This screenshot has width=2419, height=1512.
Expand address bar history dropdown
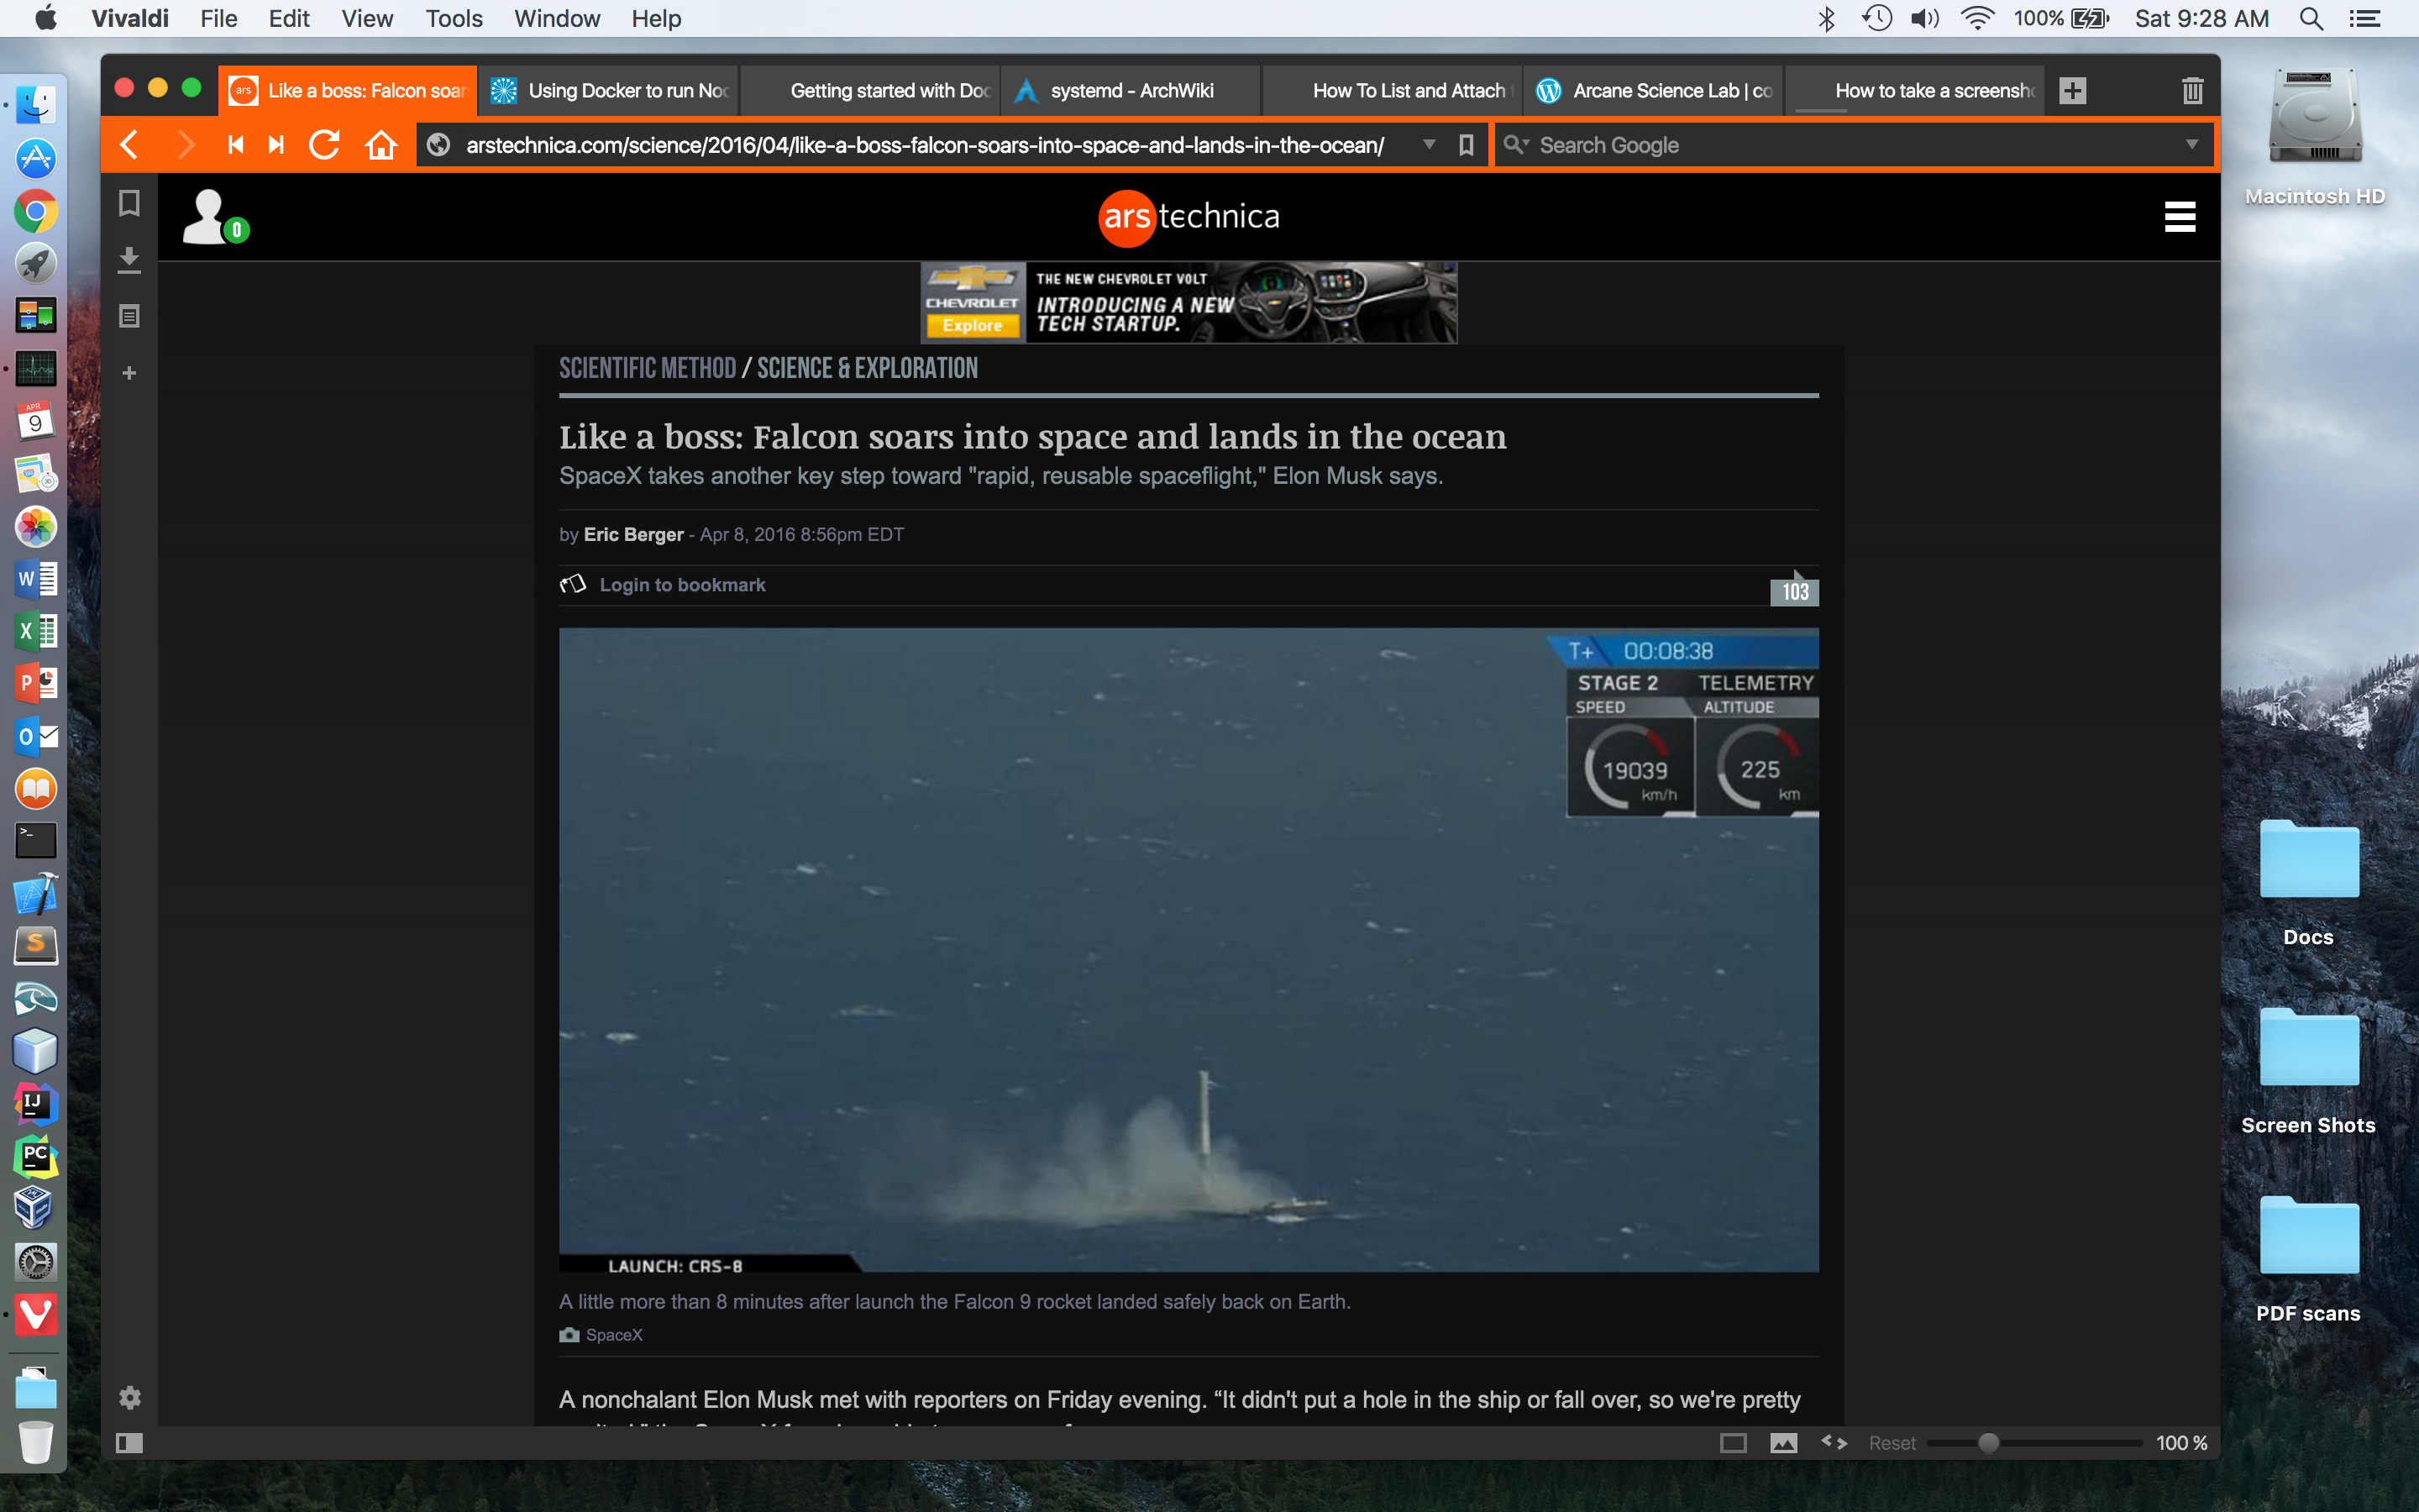point(1430,145)
